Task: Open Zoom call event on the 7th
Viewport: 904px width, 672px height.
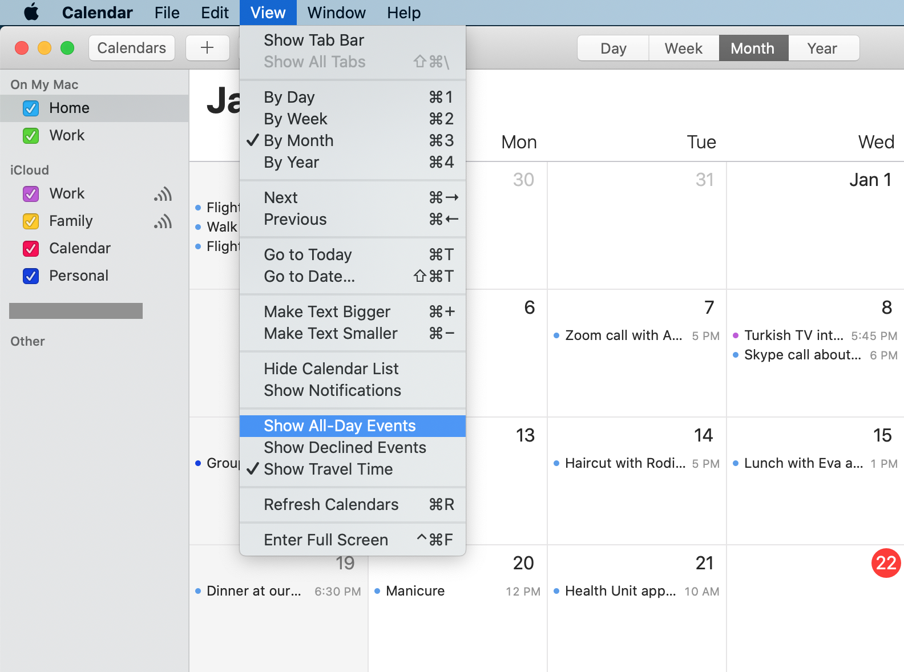Action: (636, 335)
